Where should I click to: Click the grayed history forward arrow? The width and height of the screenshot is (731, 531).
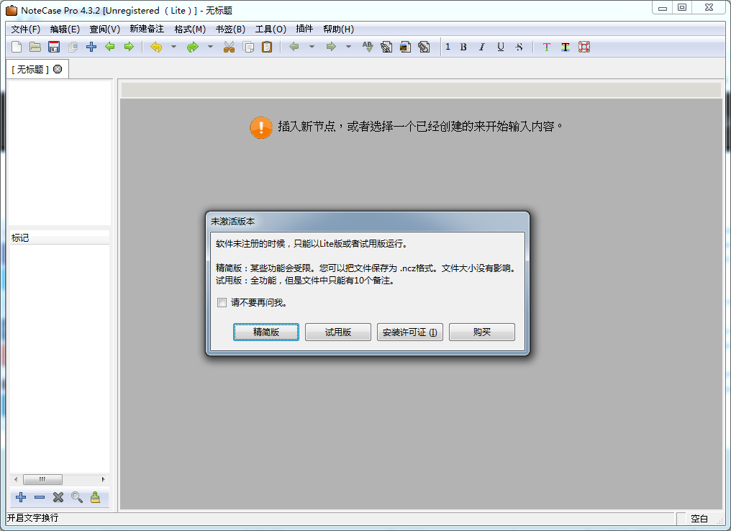coord(331,47)
